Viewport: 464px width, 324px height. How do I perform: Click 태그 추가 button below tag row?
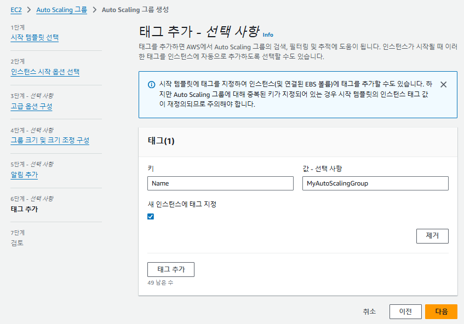(x=171, y=269)
